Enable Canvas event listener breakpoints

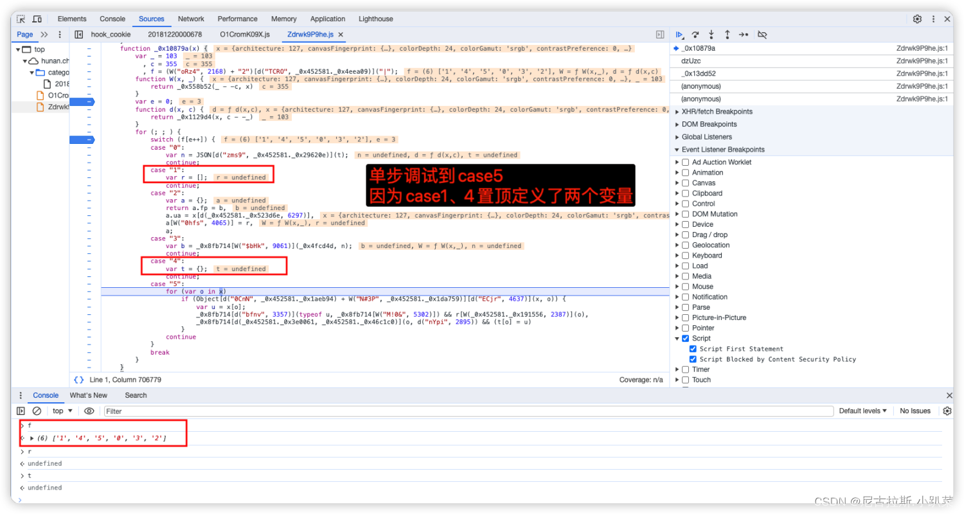coord(685,182)
